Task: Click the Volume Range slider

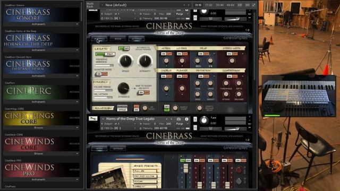Action: coord(103,90)
